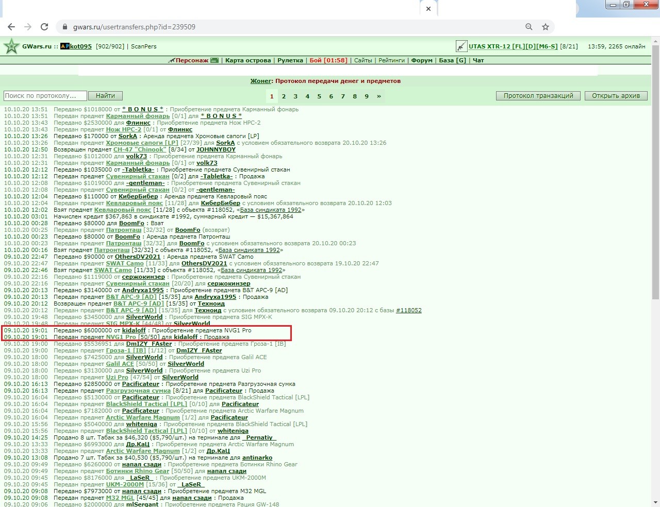This screenshot has width=660, height=507.
Task: Open the Разгрузочная сумка item link
Action: pyautogui.click(x=138, y=391)
